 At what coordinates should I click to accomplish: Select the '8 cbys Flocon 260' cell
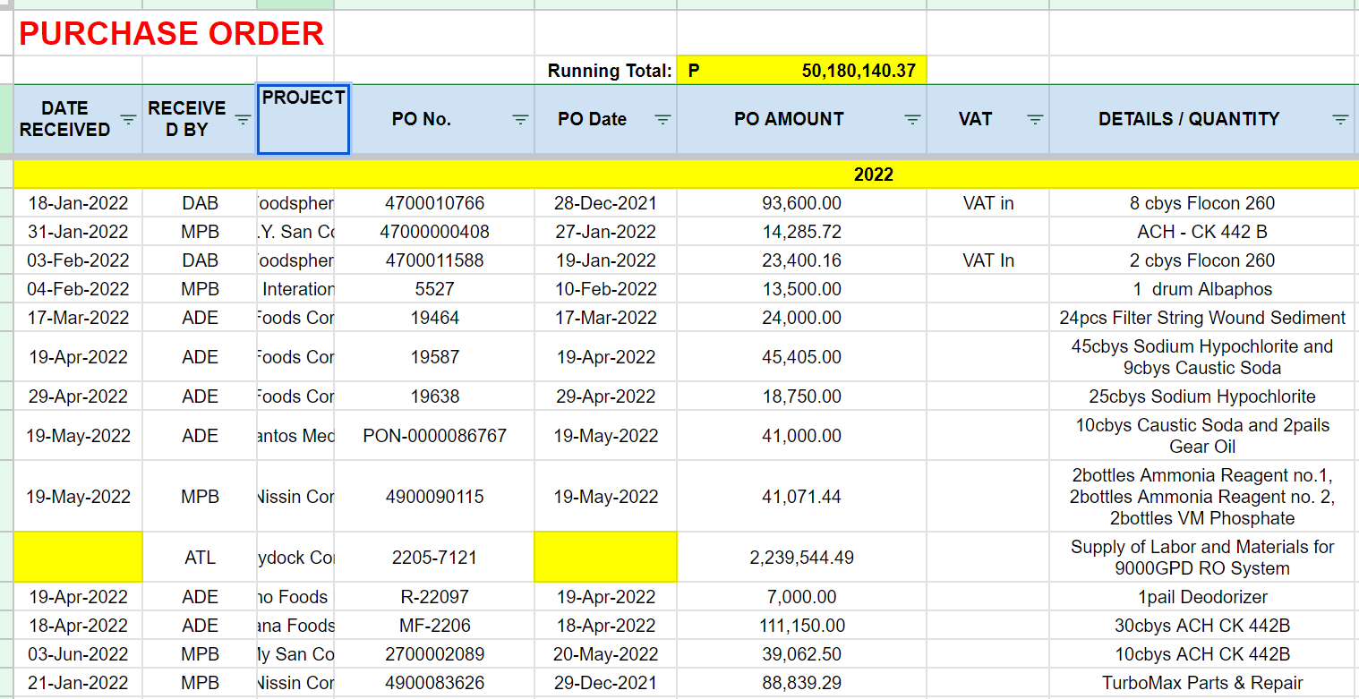(1202, 203)
